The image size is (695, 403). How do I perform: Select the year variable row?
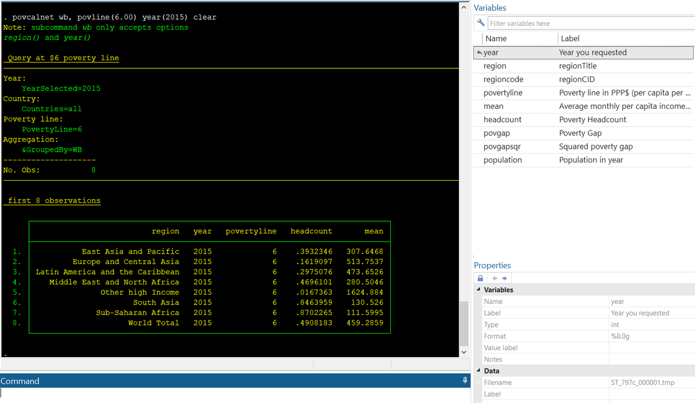pos(584,52)
